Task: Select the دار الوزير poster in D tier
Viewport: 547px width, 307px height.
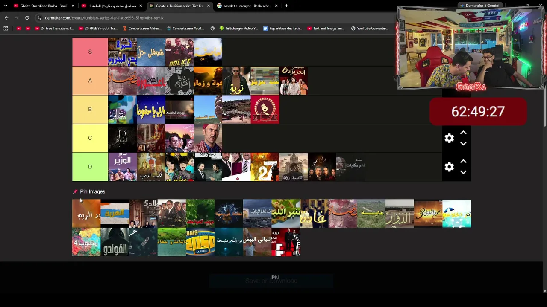Action: (122, 167)
